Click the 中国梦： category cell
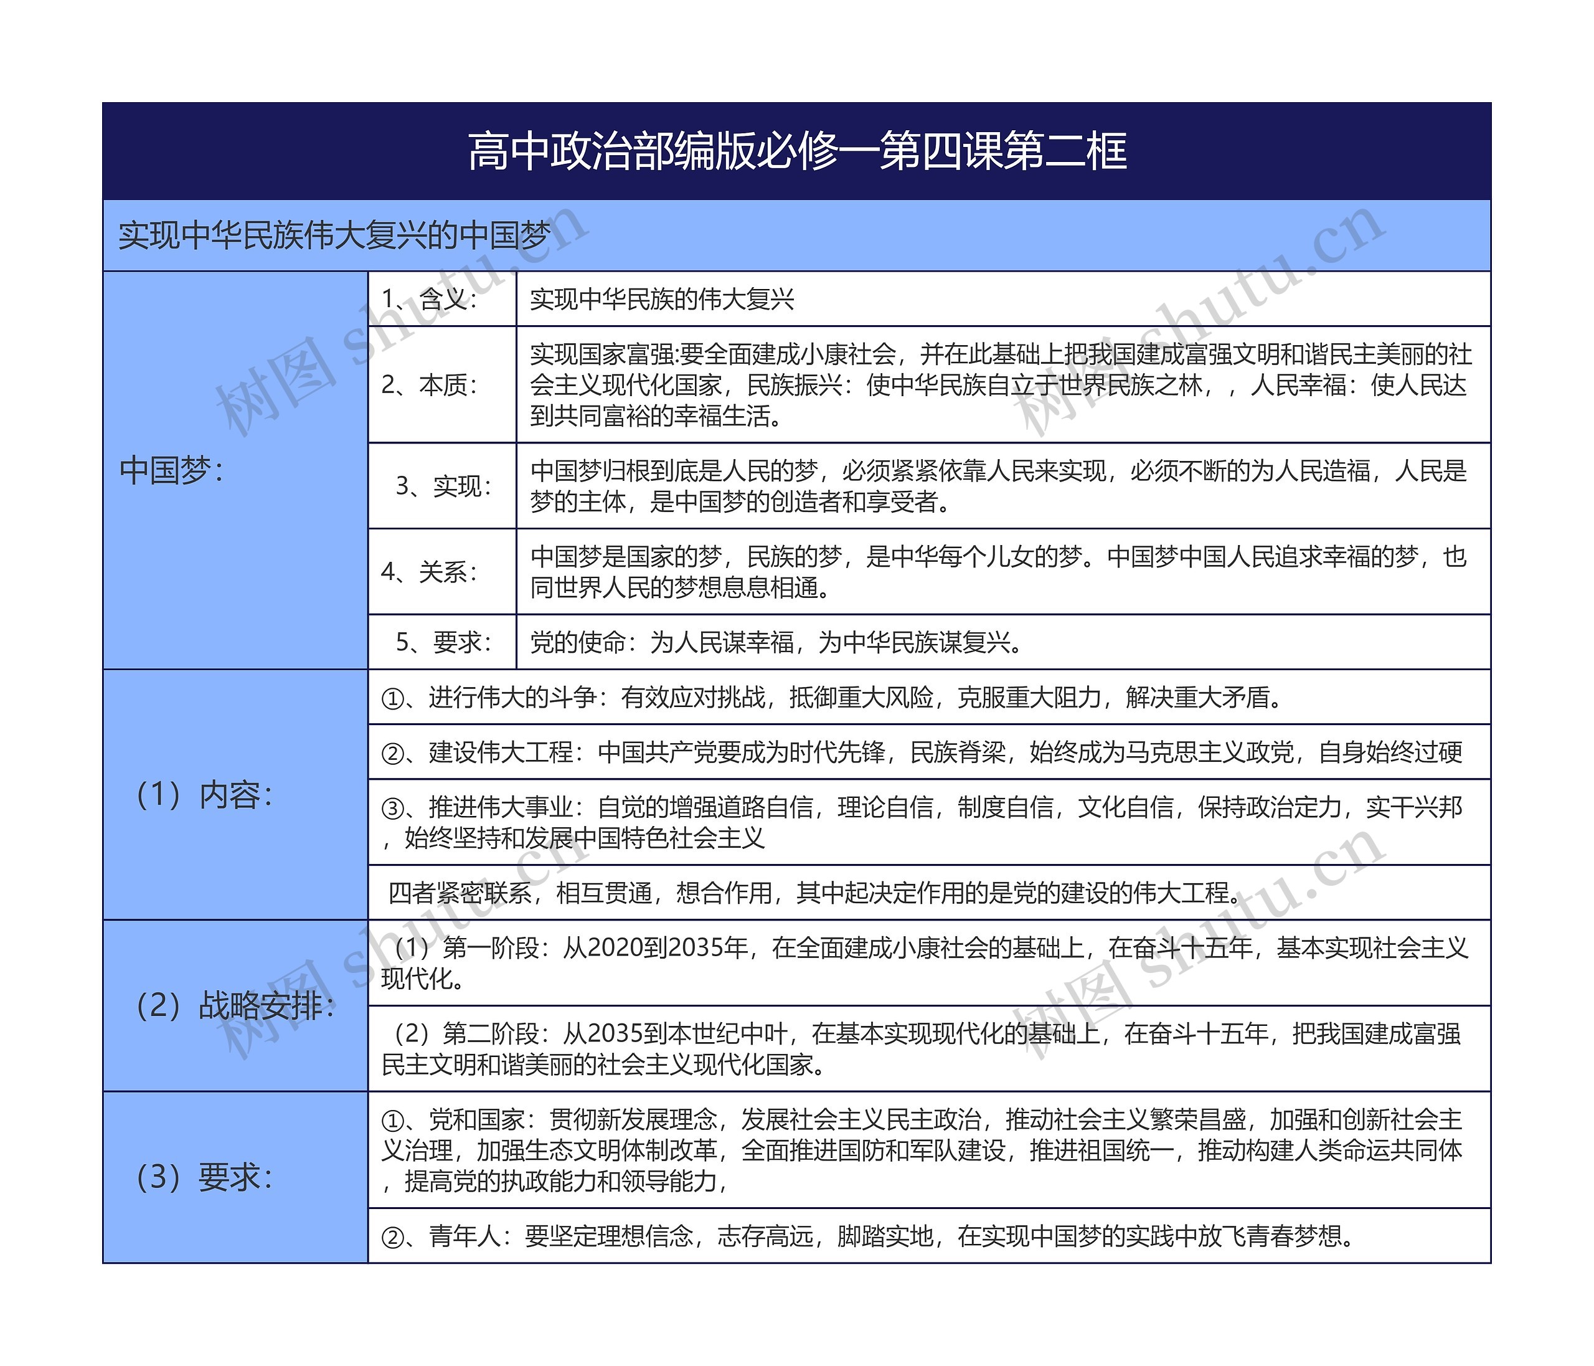1594x1366 pixels. coord(235,470)
